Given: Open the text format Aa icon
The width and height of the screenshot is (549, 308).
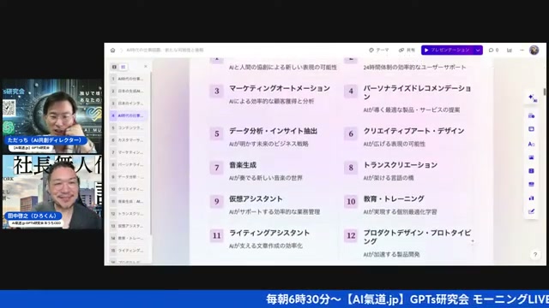Looking at the screenshot, I should (x=531, y=144).
